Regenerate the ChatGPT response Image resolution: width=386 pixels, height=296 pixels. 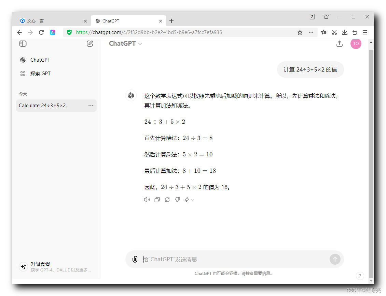pyautogui.click(x=167, y=200)
